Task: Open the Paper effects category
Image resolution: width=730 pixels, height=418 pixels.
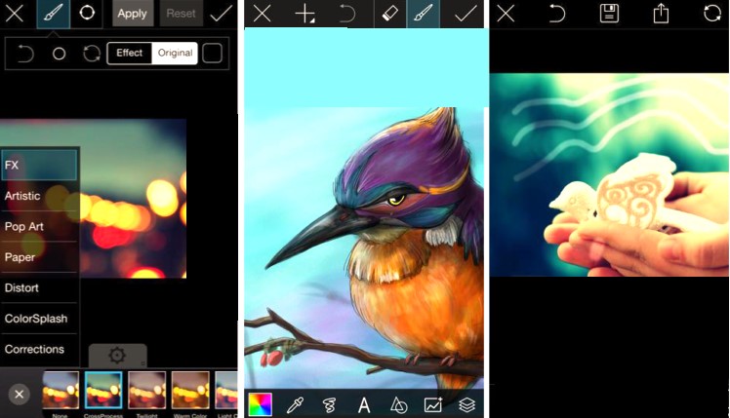Action: [x=39, y=257]
